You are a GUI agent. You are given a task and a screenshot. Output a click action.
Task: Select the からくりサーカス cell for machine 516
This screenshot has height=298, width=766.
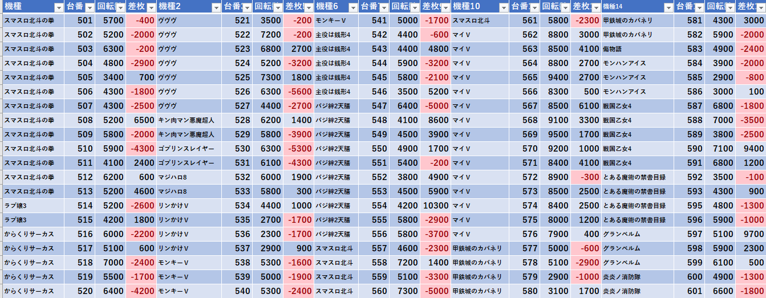(33, 234)
